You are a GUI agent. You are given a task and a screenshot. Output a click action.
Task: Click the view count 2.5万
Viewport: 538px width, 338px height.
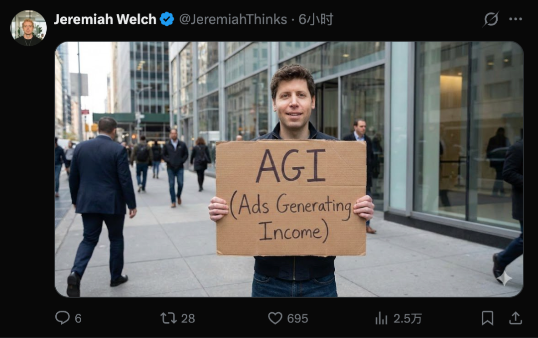tap(407, 319)
